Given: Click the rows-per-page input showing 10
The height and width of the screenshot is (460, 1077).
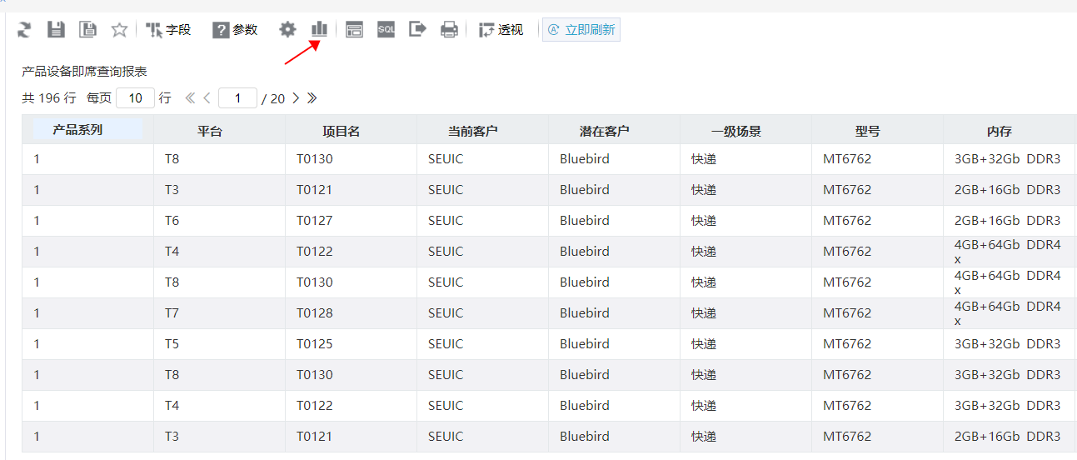Looking at the screenshot, I should coord(135,98).
